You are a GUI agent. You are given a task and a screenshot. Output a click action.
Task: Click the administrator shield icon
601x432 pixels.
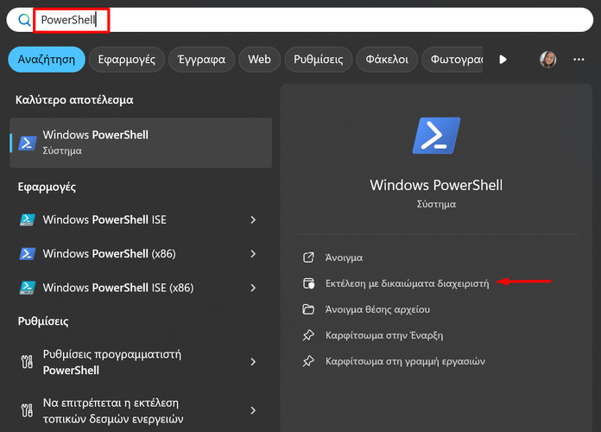click(x=308, y=283)
